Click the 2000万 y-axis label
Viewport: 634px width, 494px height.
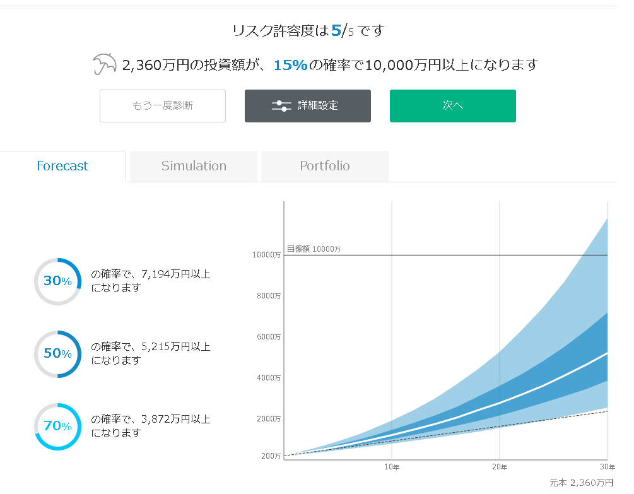pos(269,419)
